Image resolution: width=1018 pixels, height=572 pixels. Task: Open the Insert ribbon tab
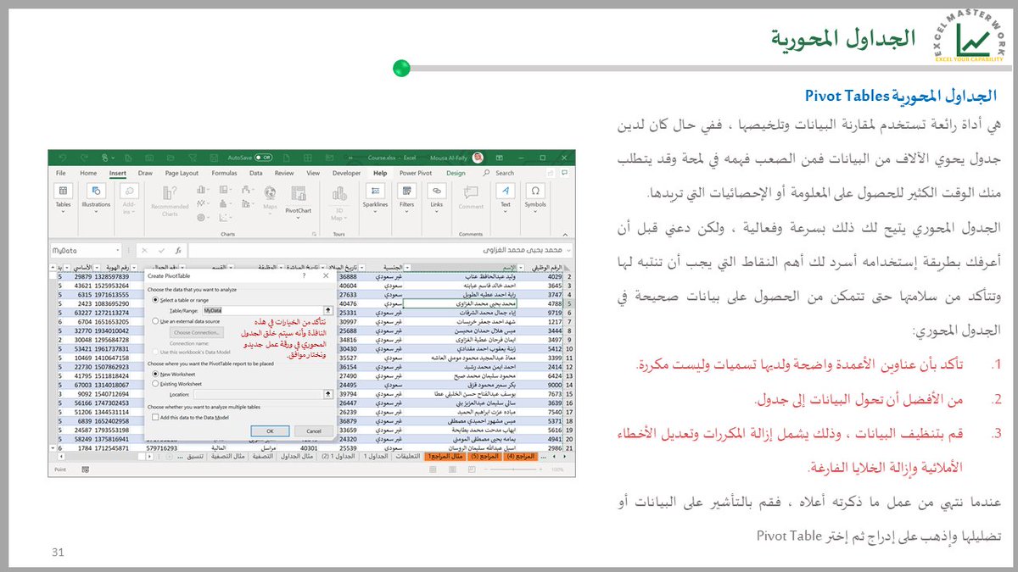pos(118,173)
